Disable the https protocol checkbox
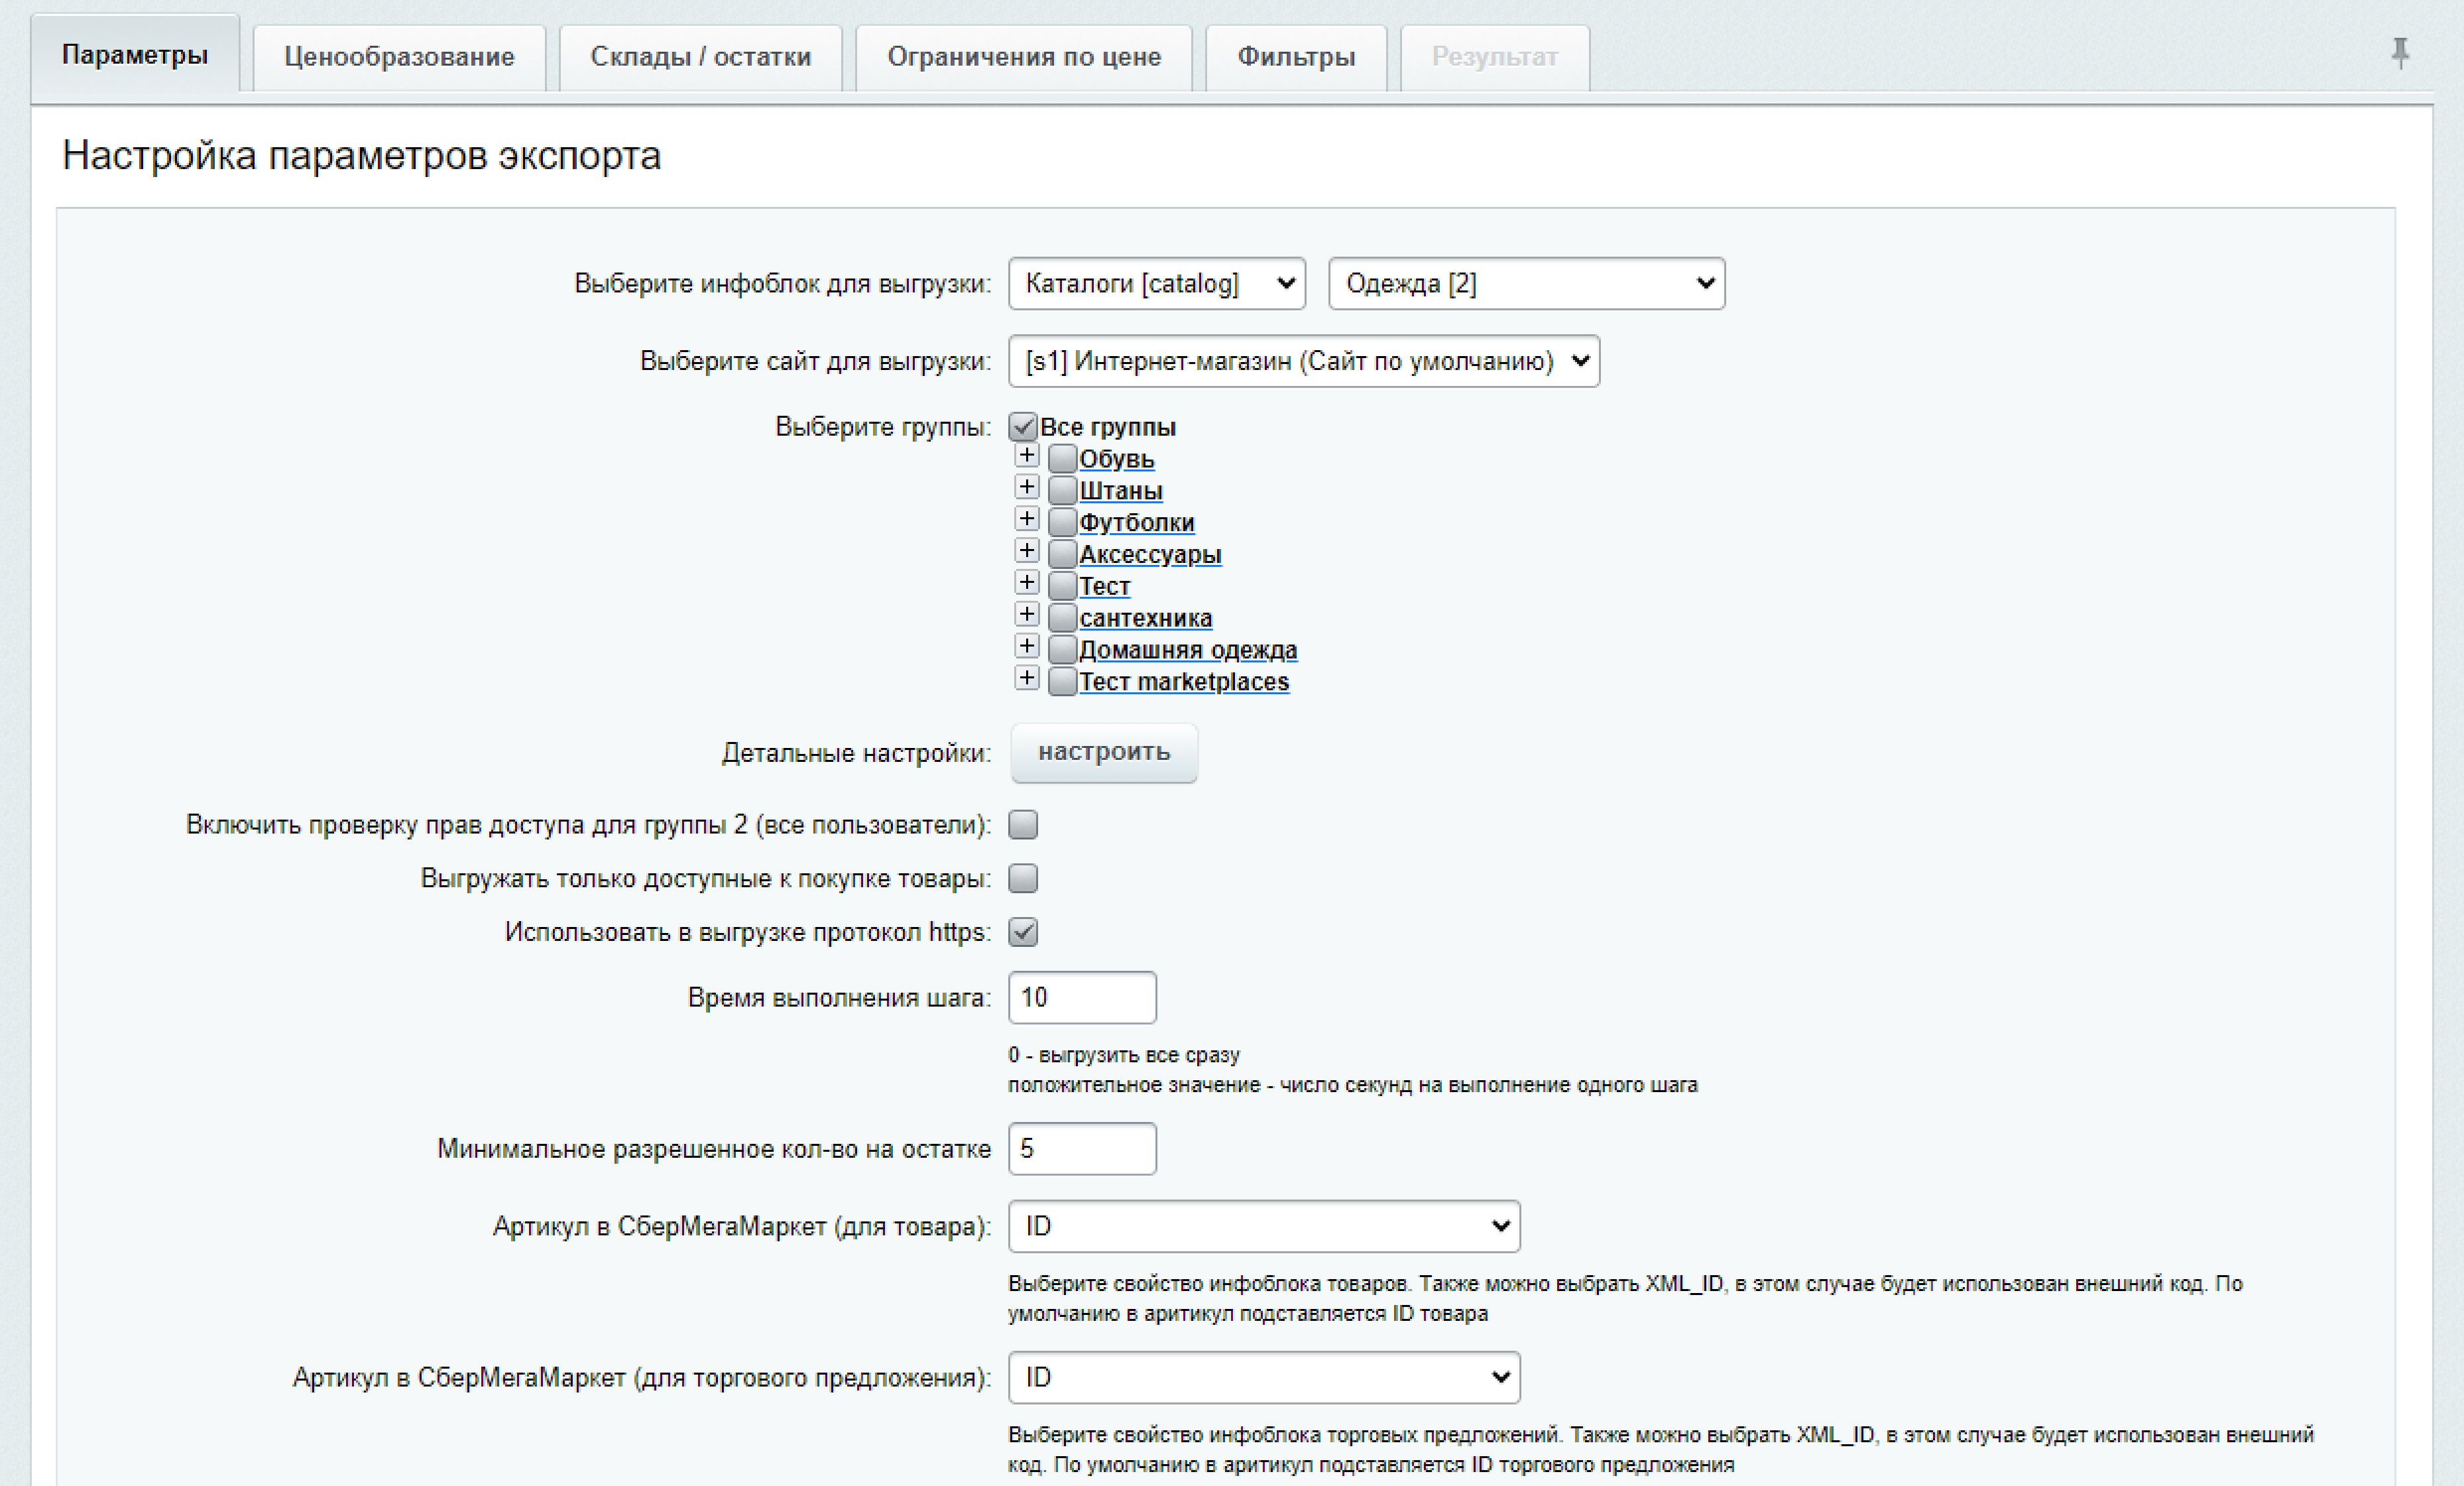Image resolution: width=2464 pixels, height=1486 pixels. (x=1022, y=932)
